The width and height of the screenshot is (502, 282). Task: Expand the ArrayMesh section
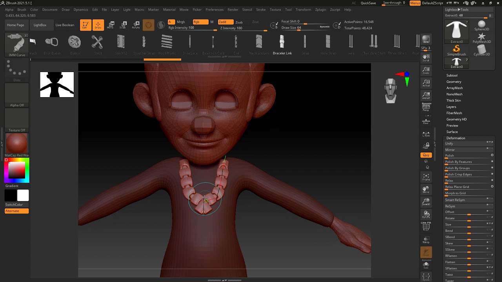pos(455,88)
